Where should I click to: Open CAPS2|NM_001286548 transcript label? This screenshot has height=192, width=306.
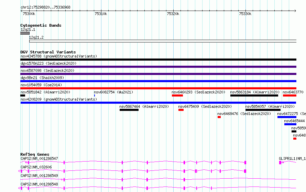pos(39,184)
